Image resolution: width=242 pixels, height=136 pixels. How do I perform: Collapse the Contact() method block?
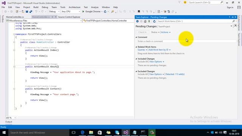14,89
